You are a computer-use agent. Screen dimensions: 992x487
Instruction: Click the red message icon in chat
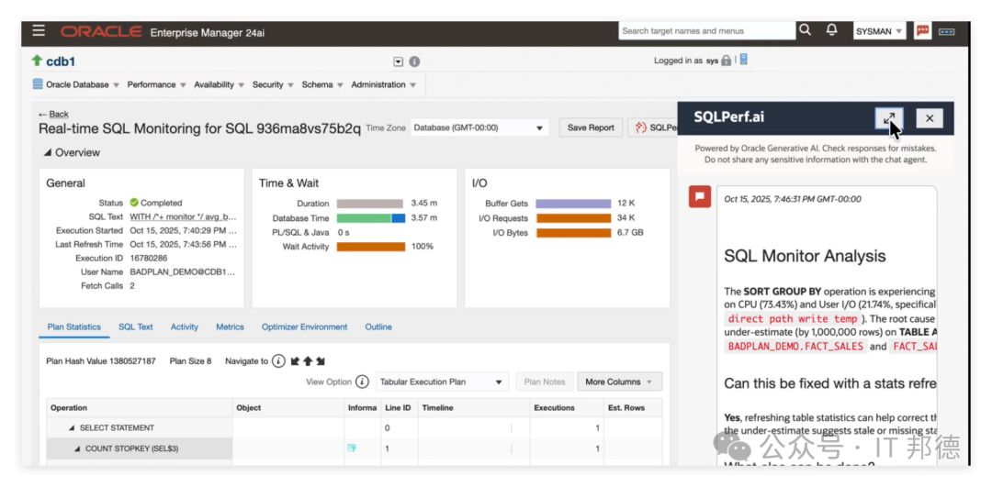tap(700, 196)
